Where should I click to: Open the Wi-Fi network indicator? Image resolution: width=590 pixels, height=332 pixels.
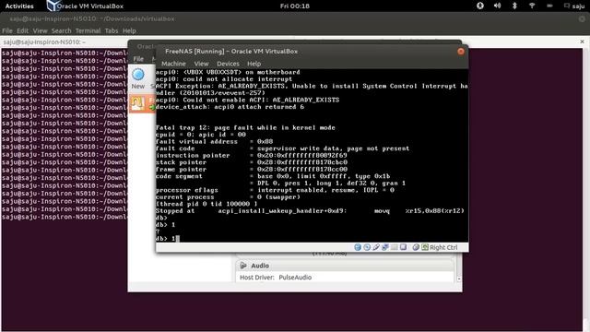tap(532, 6)
